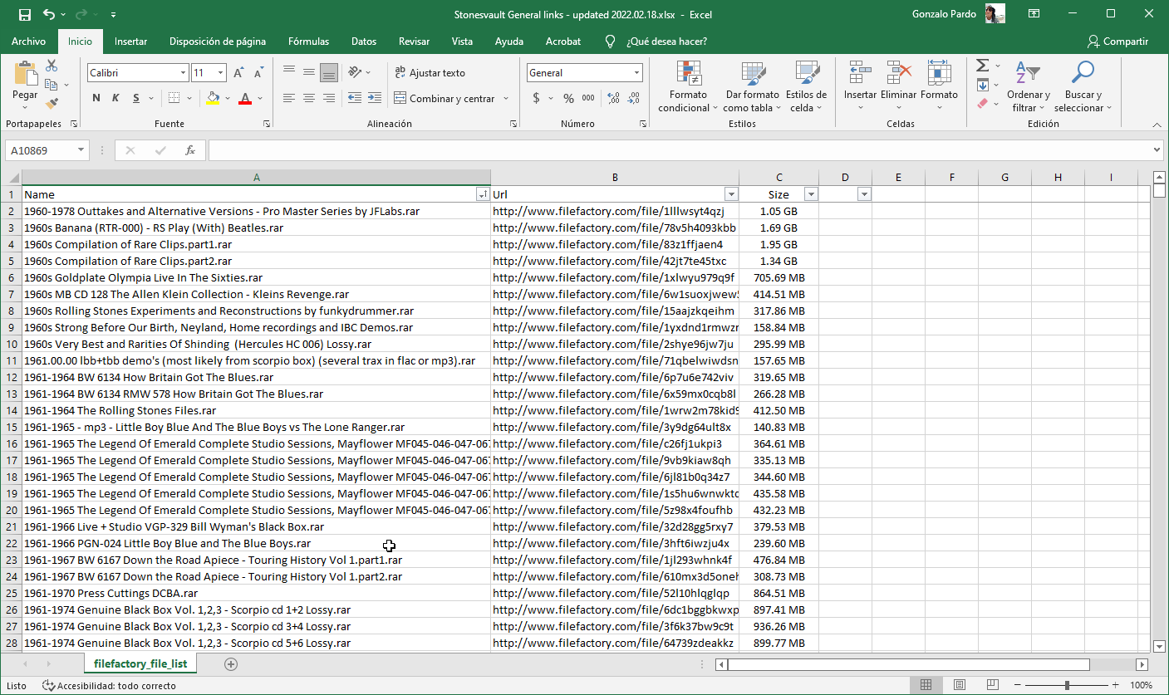Toggle underline formatting (S)
The image size is (1169, 695).
[x=136, y=98]
